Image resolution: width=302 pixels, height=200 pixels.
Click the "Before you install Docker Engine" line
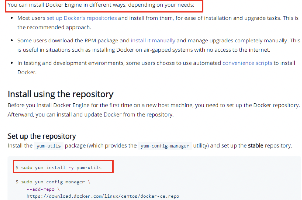(x=154, y=105)
